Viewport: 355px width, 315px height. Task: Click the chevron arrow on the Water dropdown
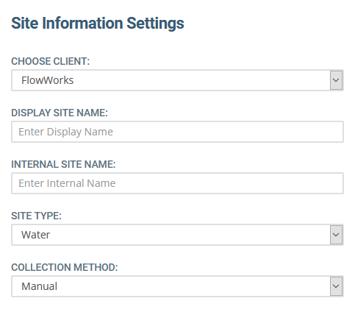(336, 235)
